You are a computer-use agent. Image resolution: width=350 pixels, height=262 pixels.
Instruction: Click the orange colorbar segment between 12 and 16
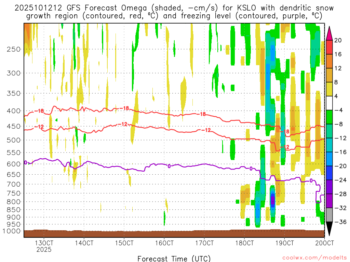point(329,61)
